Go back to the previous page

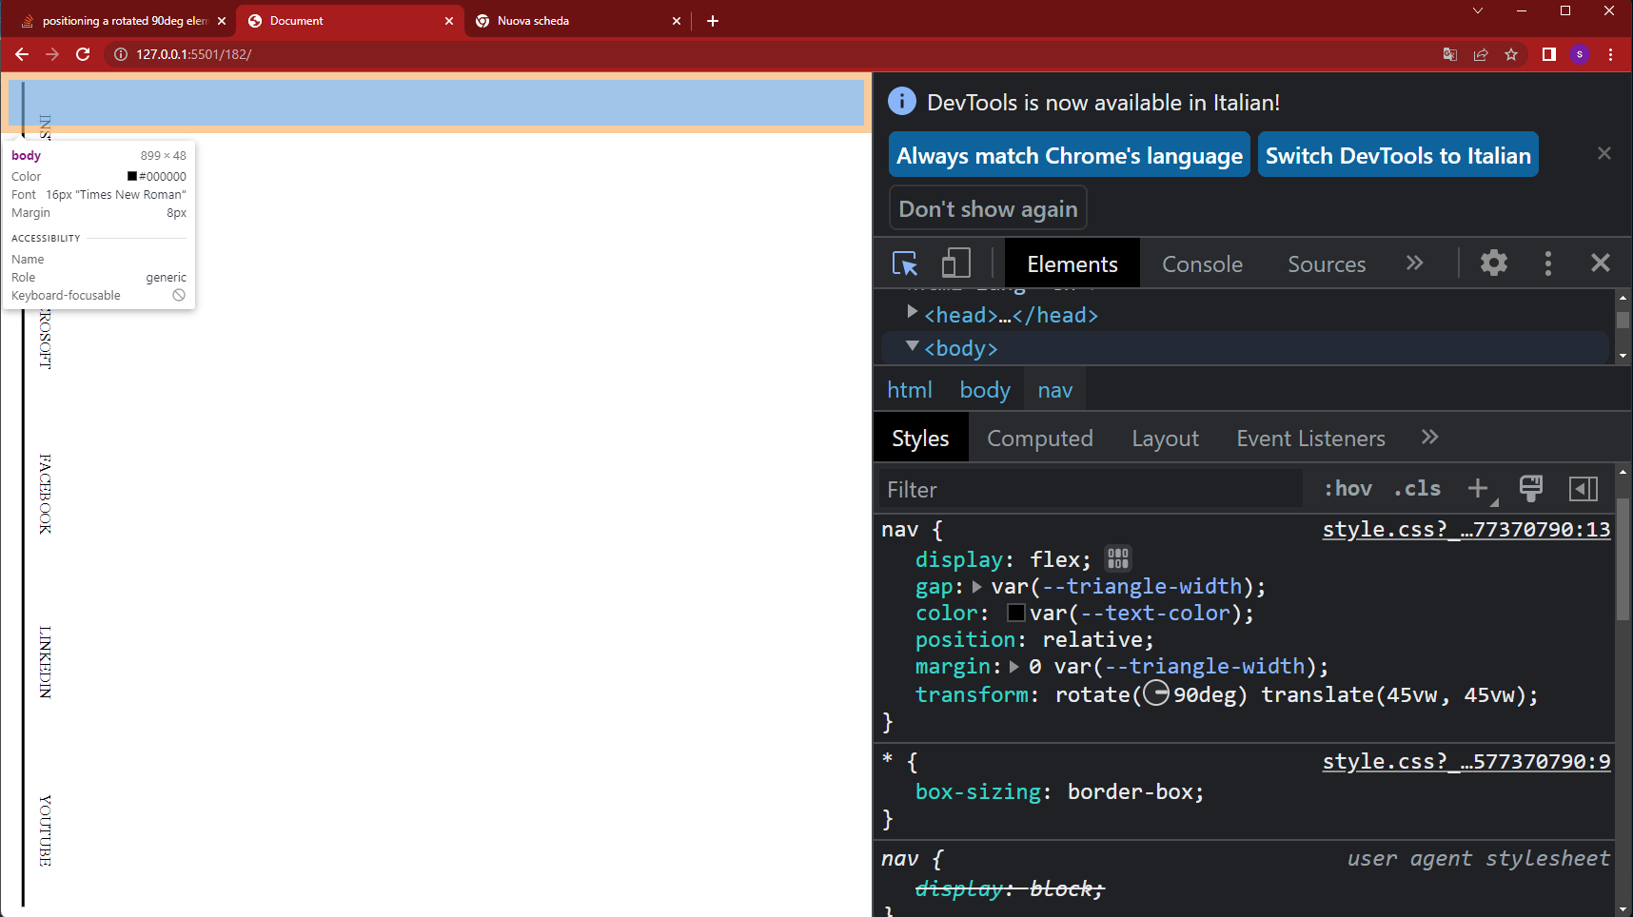(x=22, y=54)
